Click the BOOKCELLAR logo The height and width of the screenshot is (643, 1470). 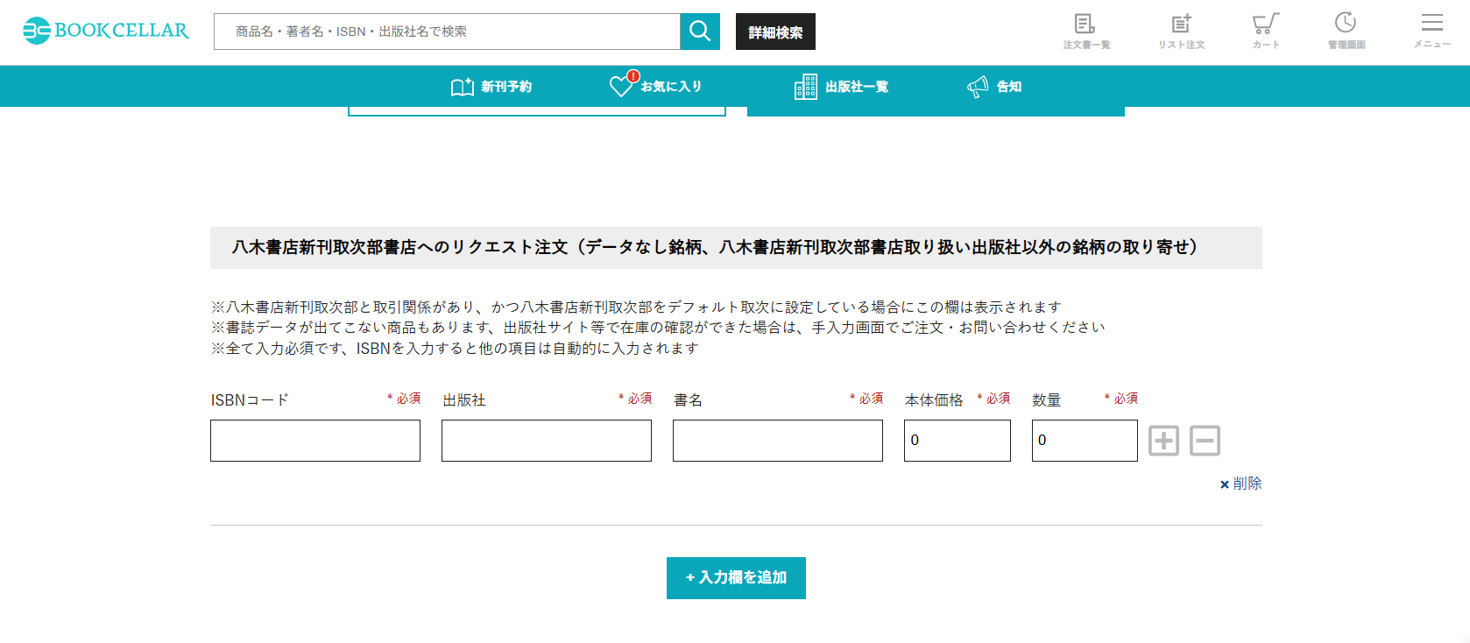tap(106, 31)
